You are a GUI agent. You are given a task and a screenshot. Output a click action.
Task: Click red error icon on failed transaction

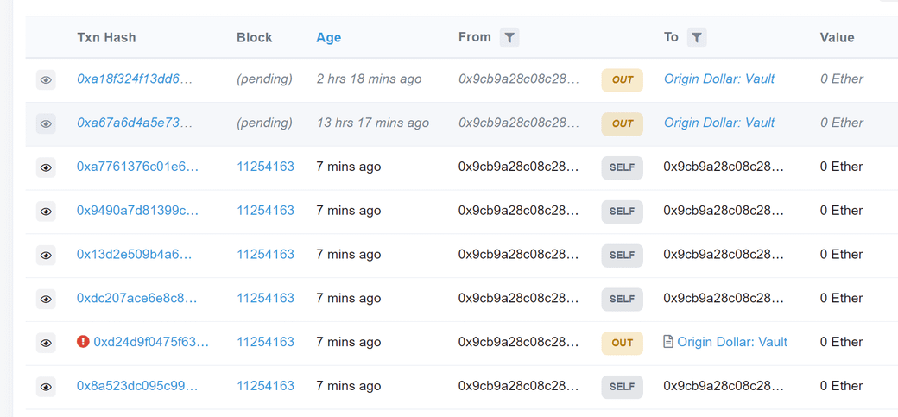click(x=83, y=342)
